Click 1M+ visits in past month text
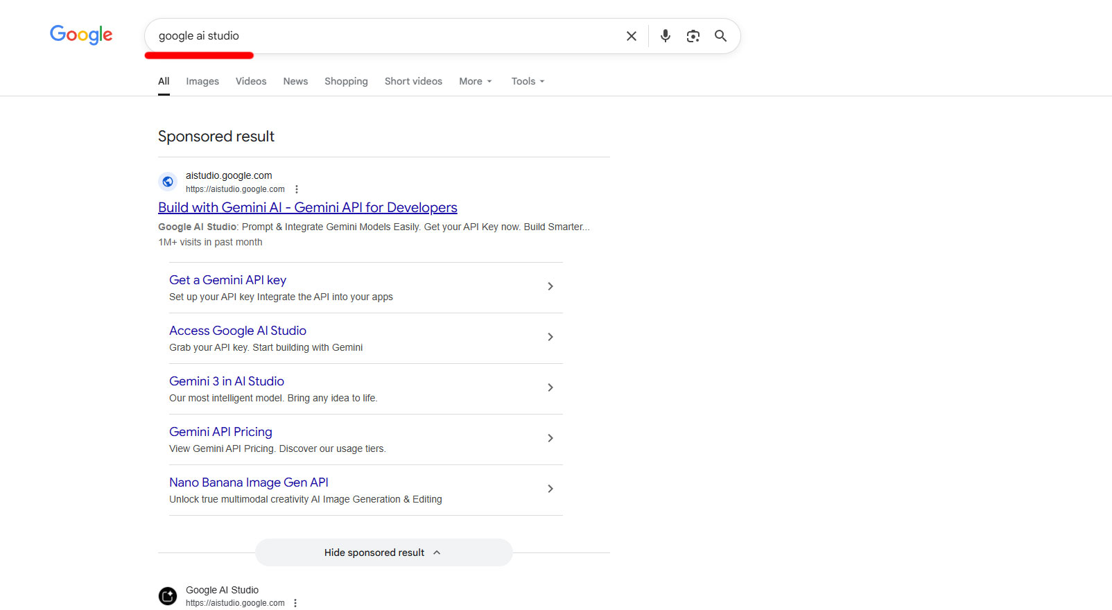The width and height of the screenshot is (1112, 610). (210, 242)
